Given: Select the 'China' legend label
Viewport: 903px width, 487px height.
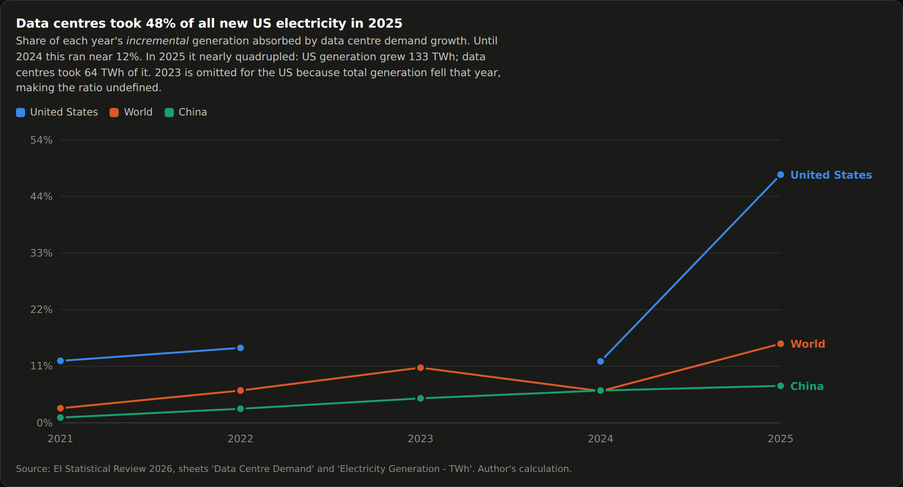Looking at the screenshot, I should 193,112.
